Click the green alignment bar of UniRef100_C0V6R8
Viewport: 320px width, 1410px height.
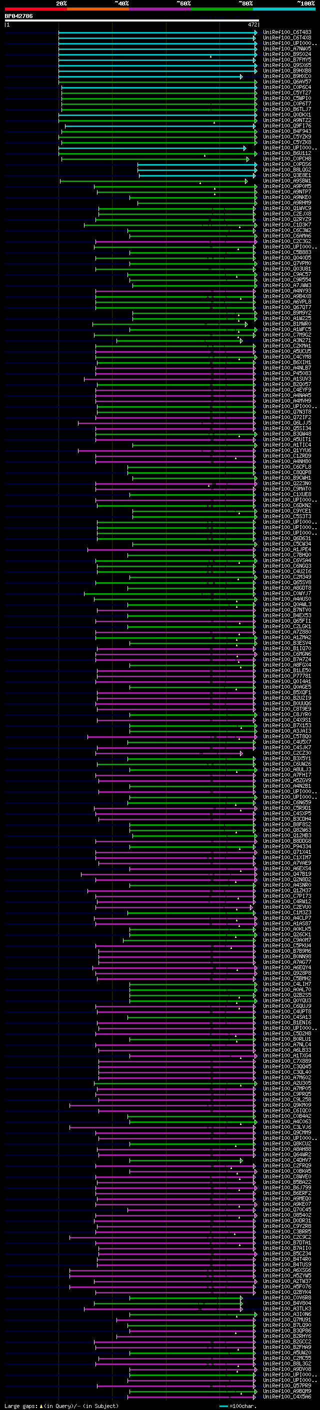[186, 1297]
